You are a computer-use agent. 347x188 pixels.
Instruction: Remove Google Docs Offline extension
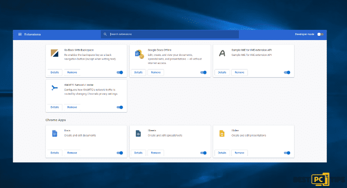pos(156,72)
